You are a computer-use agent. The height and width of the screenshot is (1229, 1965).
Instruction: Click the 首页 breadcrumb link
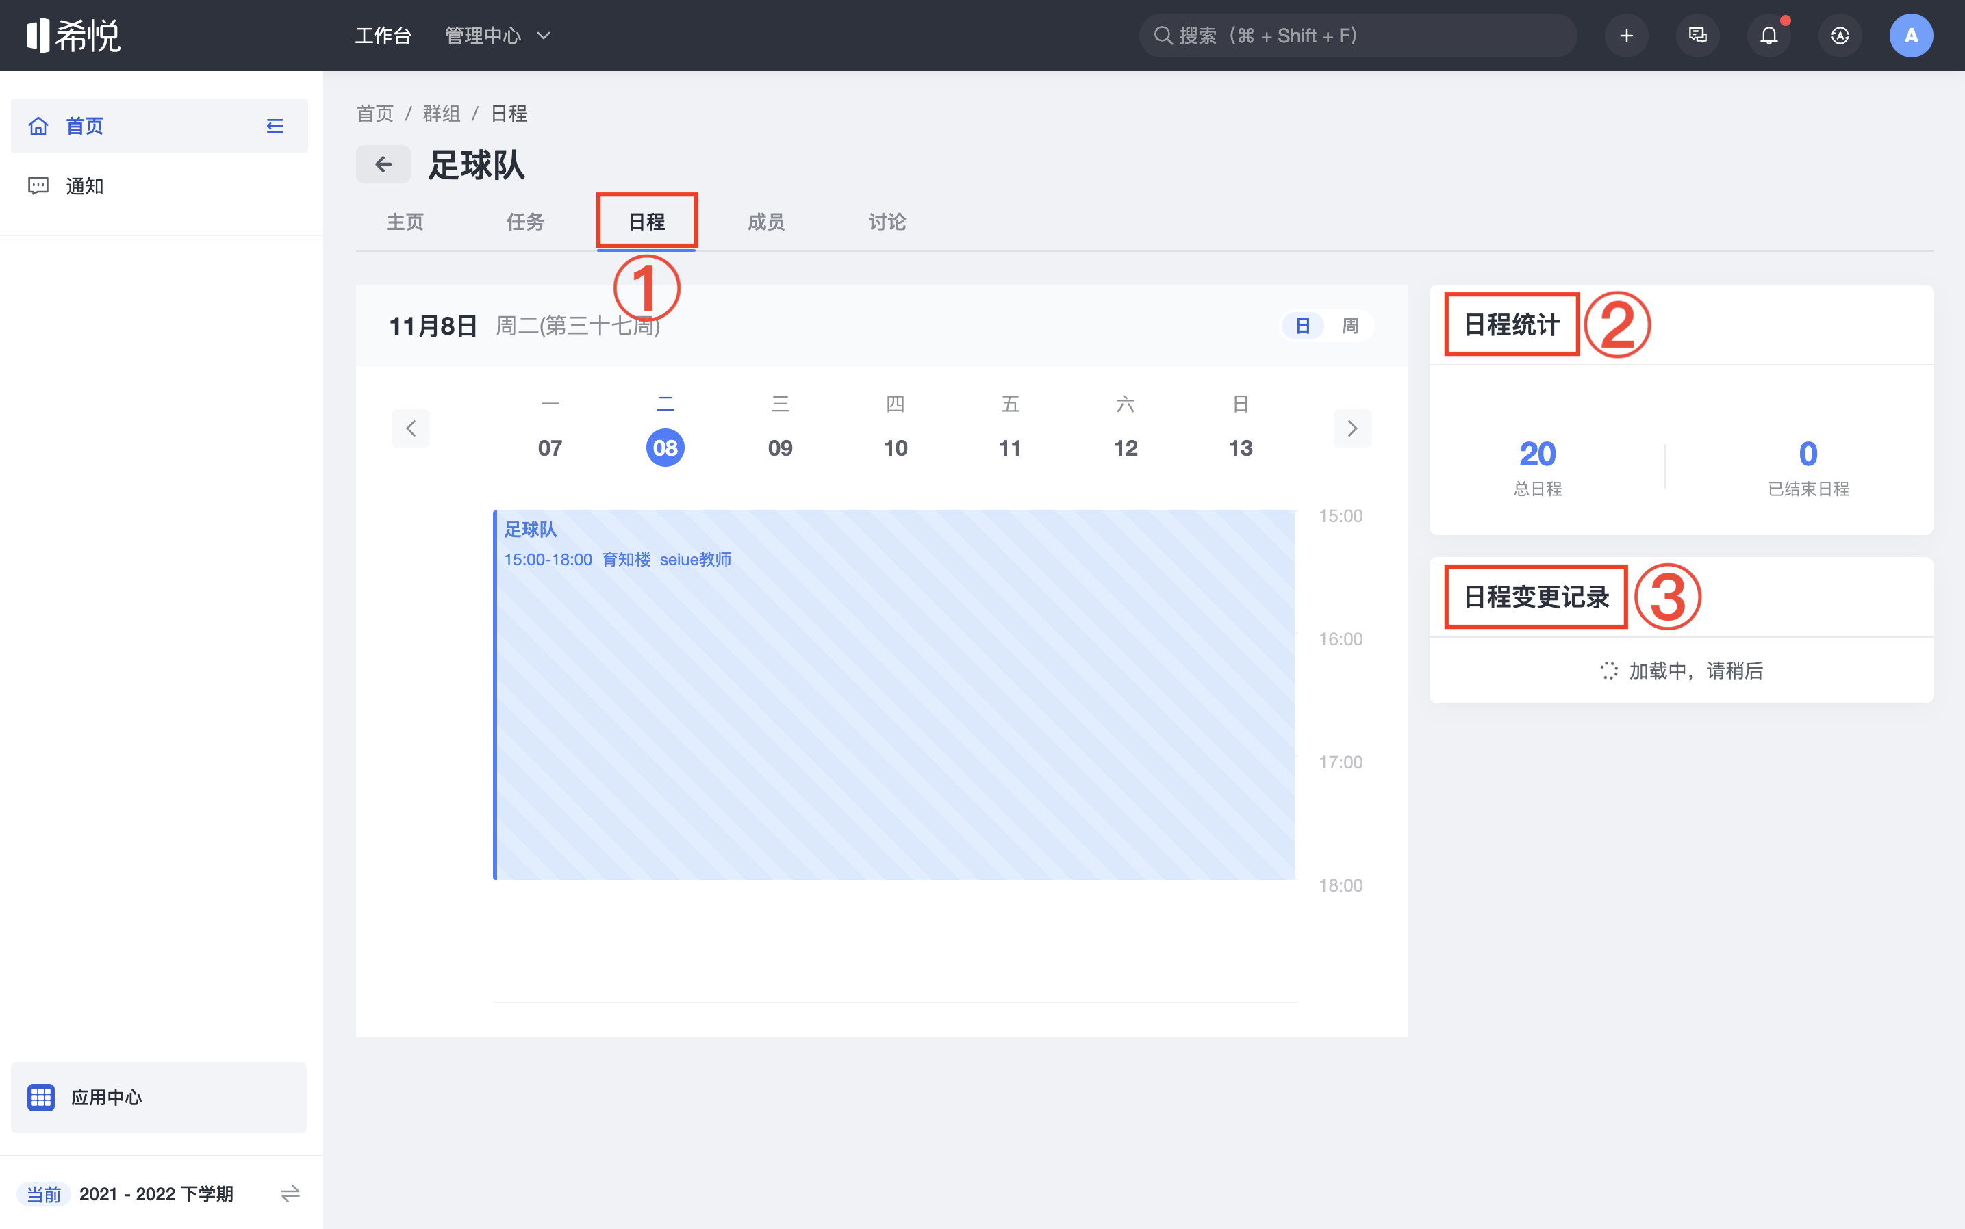pos(375,114)
